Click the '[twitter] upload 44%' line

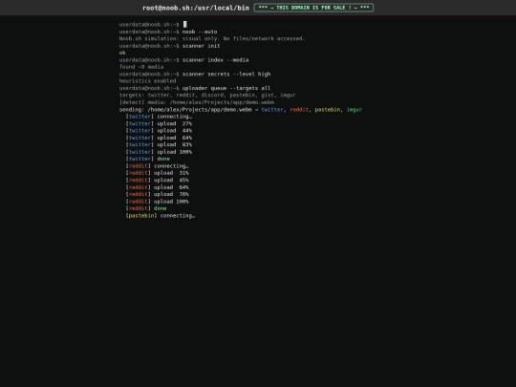coord(159,131)
